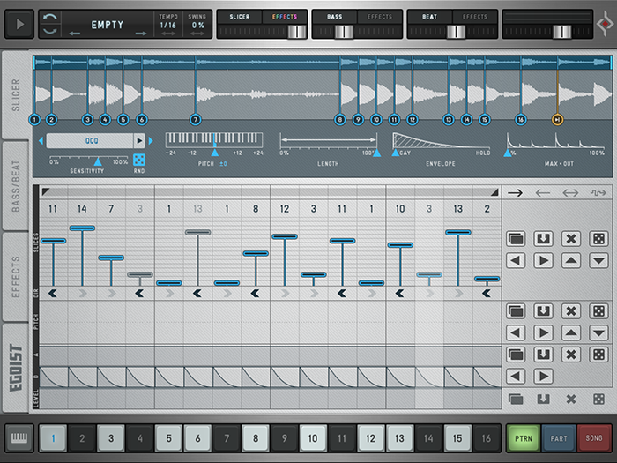Toggle pattern slot 5
This screenshot has height=463, width=617.
[169, 437]
